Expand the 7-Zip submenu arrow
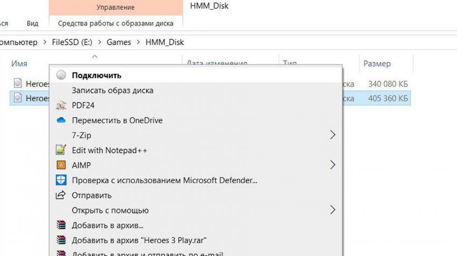457x256 pixels. [x=332, y=135]
